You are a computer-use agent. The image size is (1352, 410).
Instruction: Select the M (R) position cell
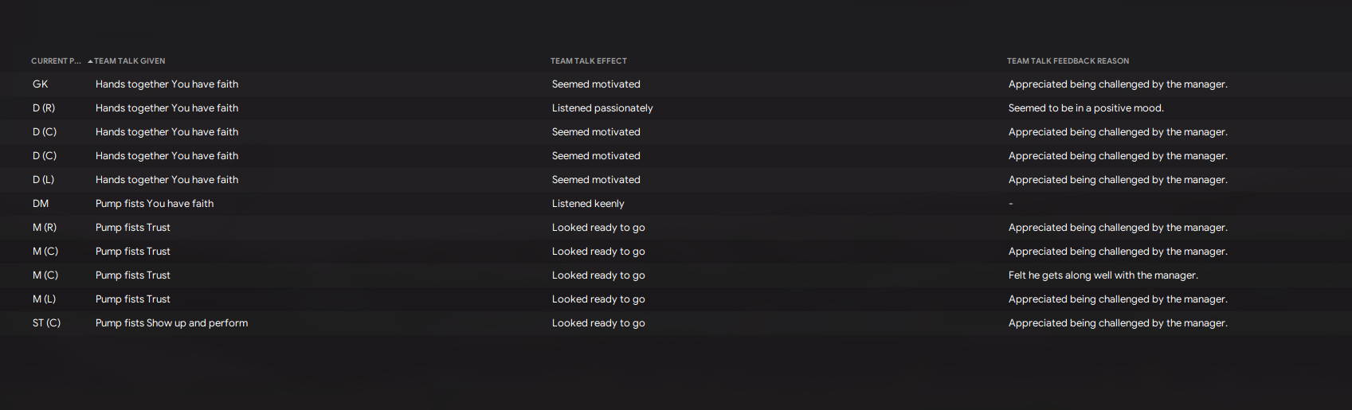[45, 228]
